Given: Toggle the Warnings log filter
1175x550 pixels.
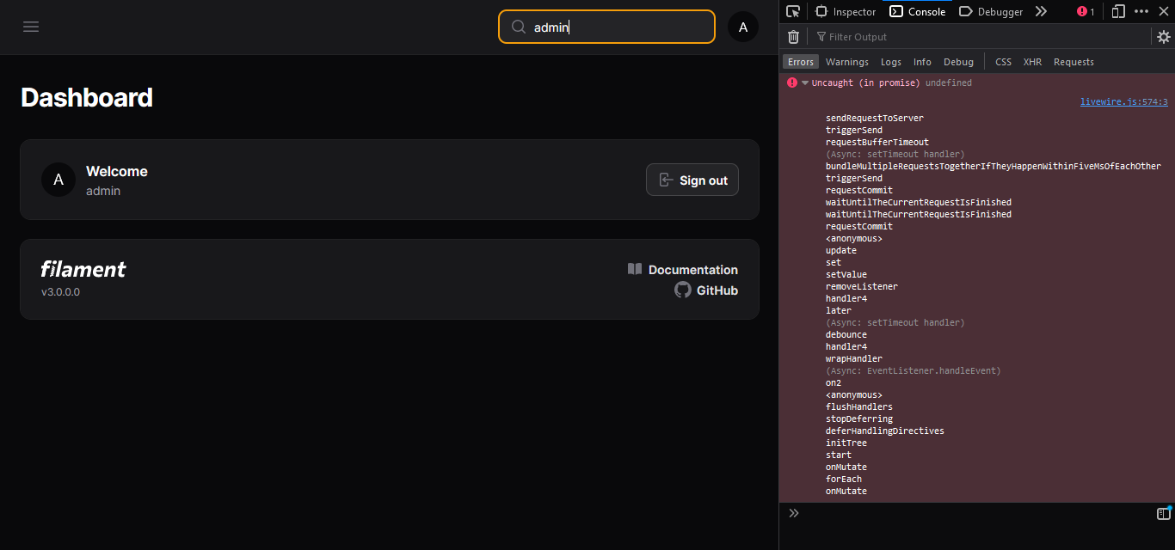Looking at the screenshot, I should pyautogui.click(x=846, y=61).
